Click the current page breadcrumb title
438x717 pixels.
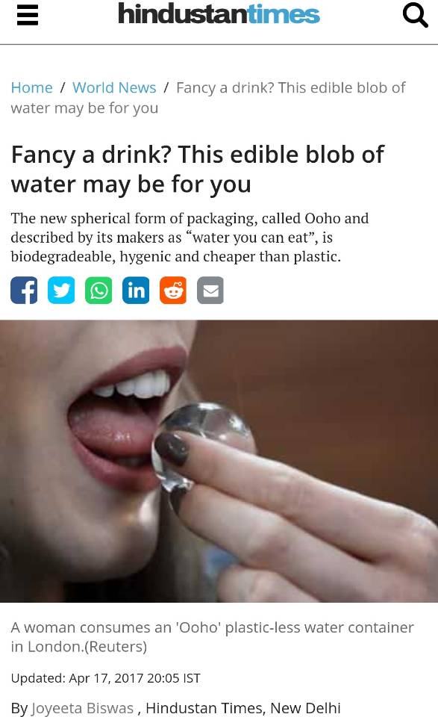coord(208,98)
